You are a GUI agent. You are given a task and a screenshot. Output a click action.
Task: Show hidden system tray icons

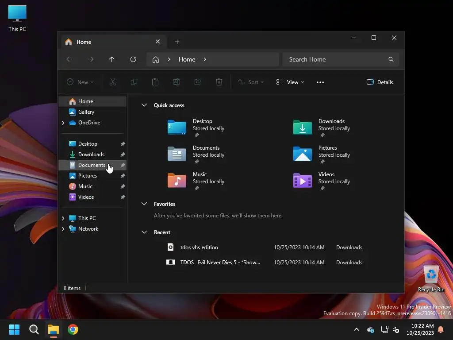(357, 329)
